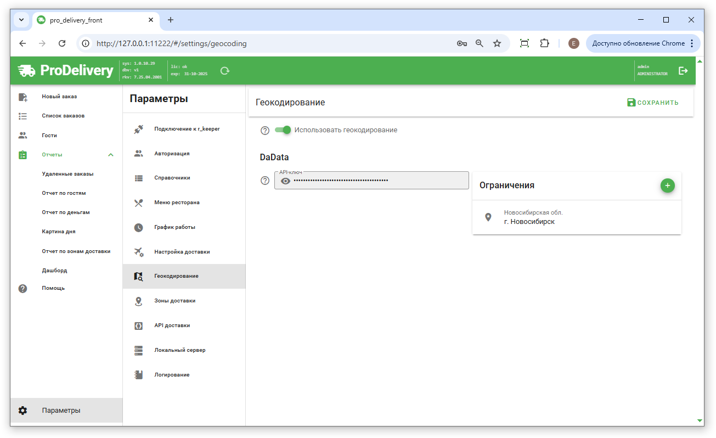Click the refresh icon in the green header
The width and height of the screenshot is (716, 438).
click(224, 71)
